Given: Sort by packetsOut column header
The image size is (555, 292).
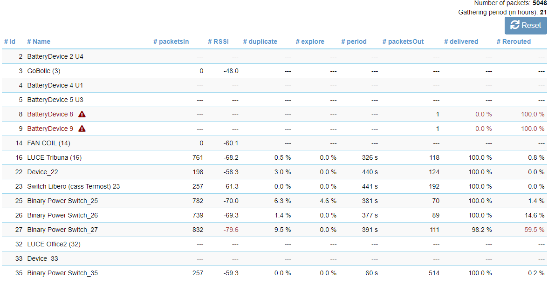Looking at the screenshot, I should [403, 41].
